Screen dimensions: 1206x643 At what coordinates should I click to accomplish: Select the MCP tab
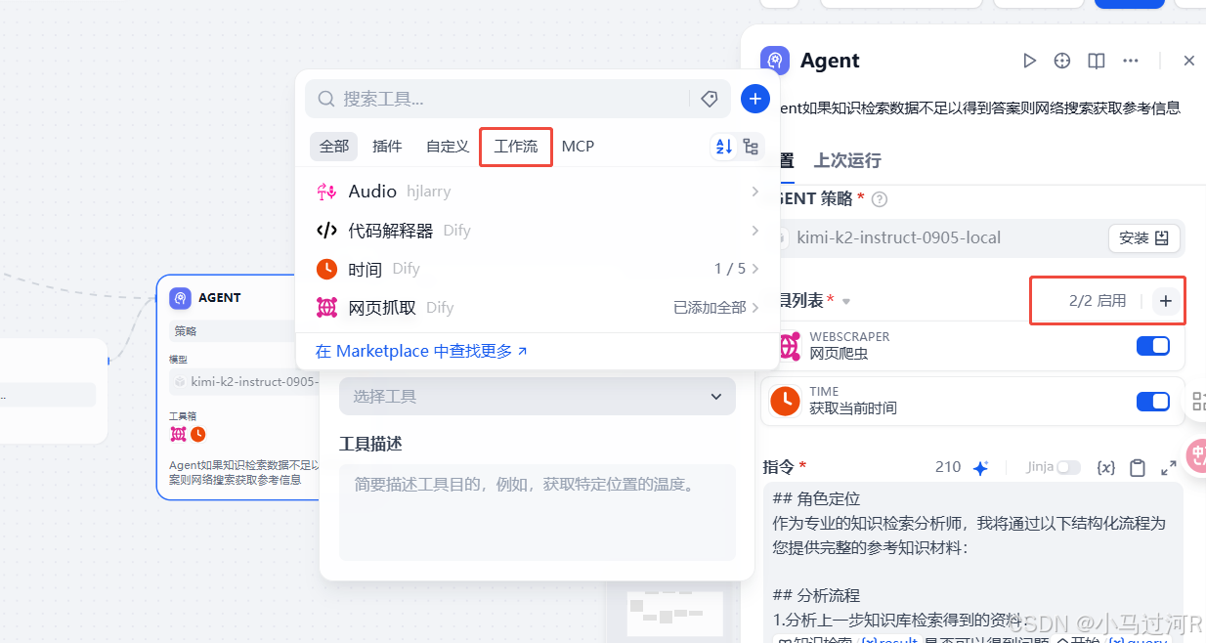click(578, 147)
